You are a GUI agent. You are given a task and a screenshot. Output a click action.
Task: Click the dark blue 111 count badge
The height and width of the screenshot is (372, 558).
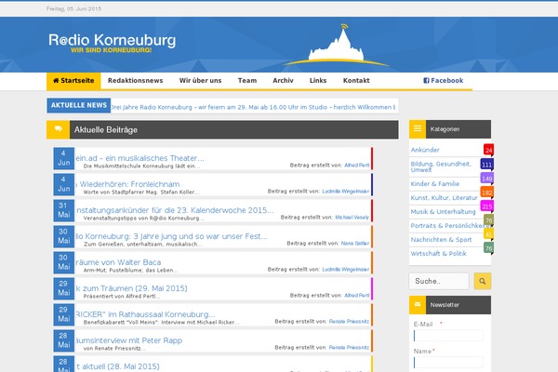click(486, 164)
